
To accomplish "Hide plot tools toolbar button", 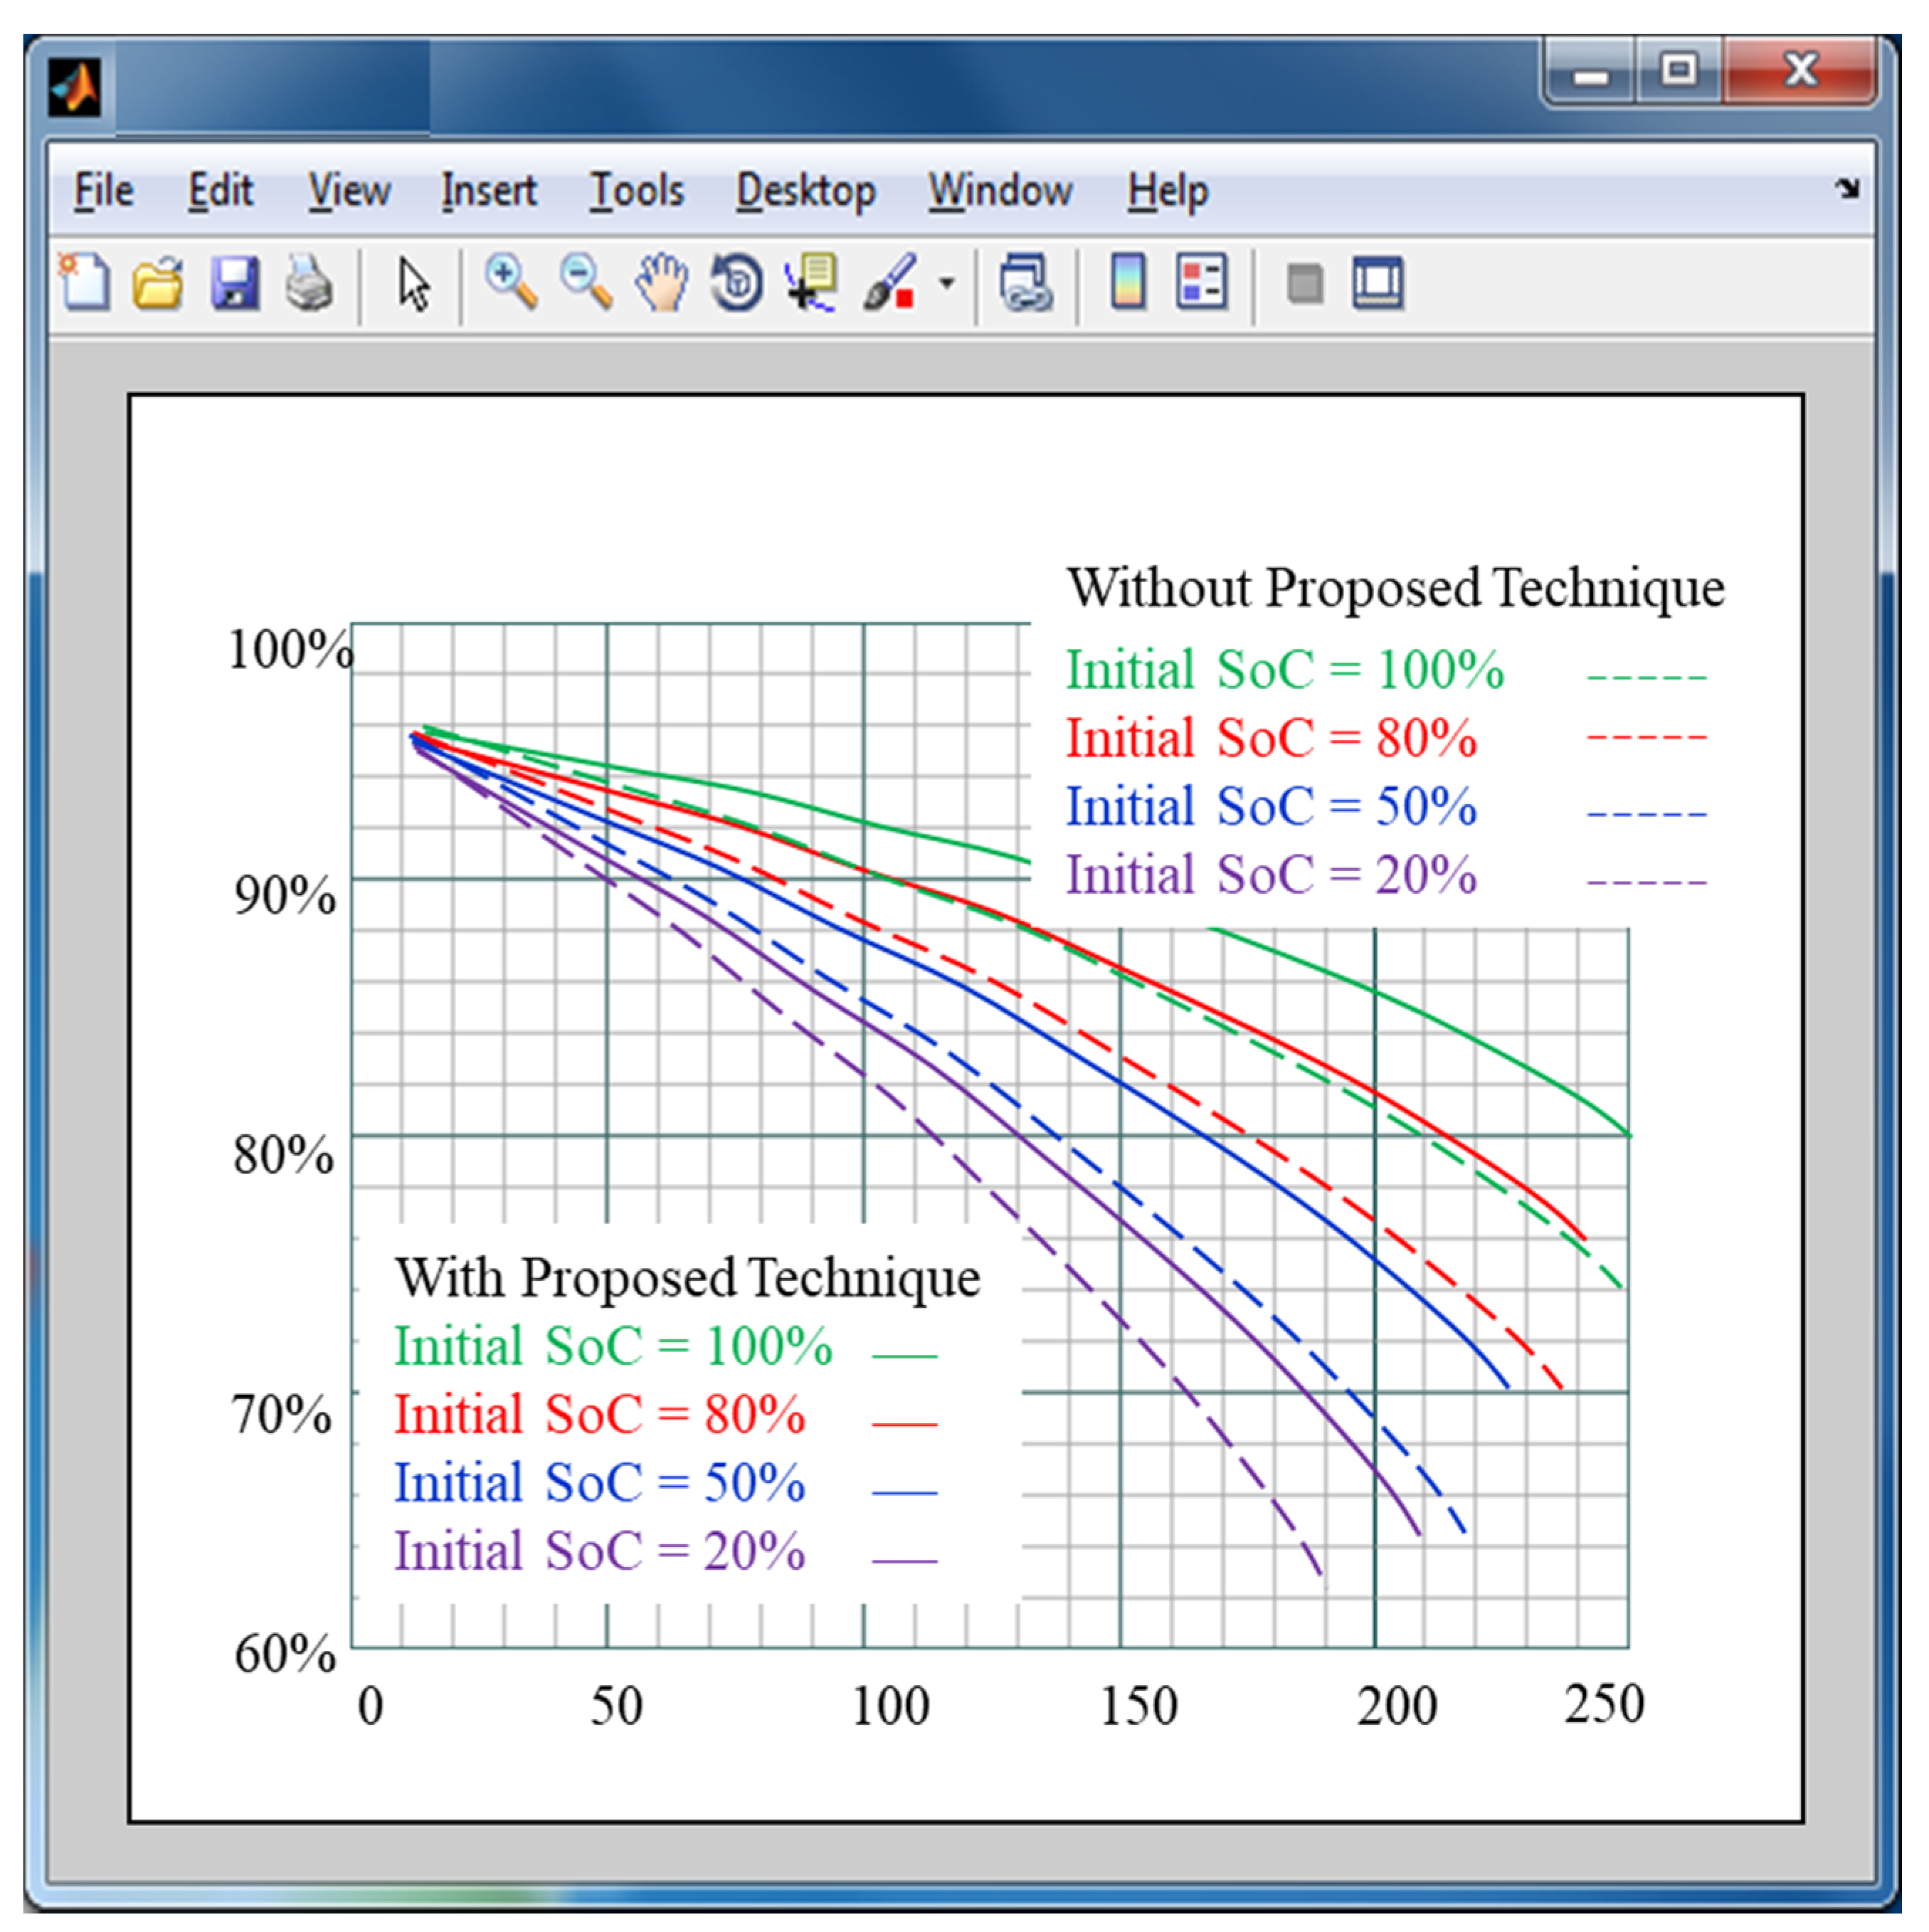I will point(1304,284).
